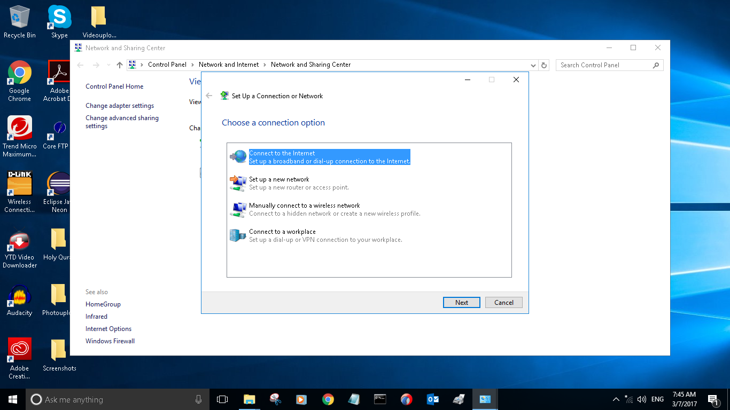
Task: Click Cancel in the Set Up a Connection dialog
Action: click(x=503, y=302)
